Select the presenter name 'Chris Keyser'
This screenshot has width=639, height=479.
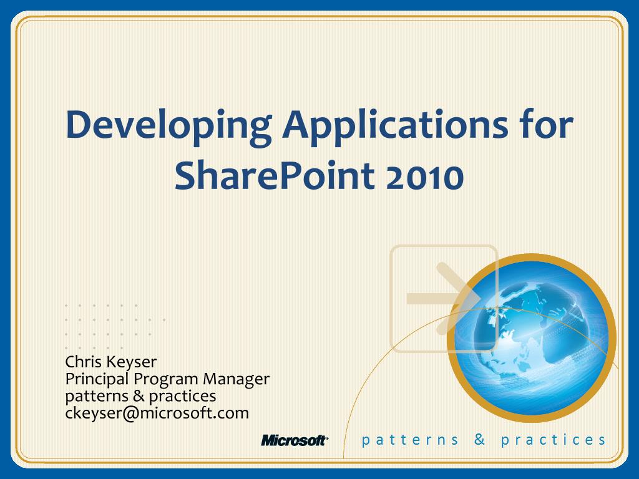(111, 362)
